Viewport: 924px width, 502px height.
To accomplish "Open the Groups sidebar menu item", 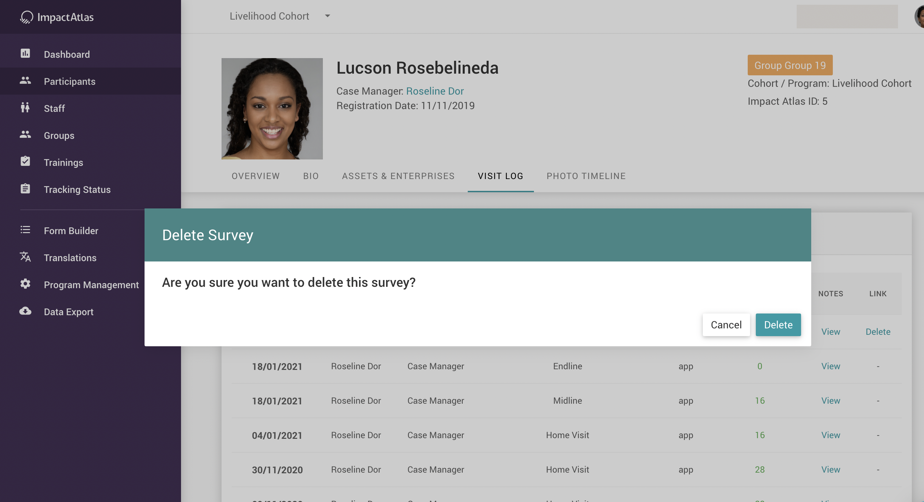I will click(x=59, y=136).
